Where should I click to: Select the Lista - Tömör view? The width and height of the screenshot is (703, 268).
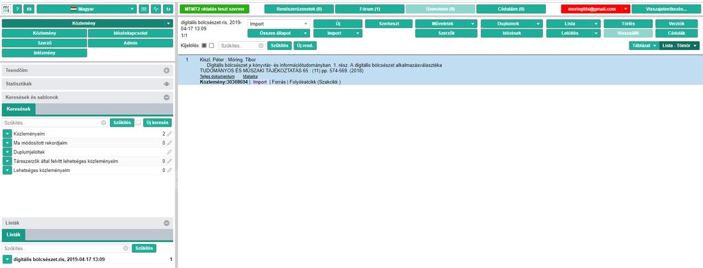coord(679,46)
